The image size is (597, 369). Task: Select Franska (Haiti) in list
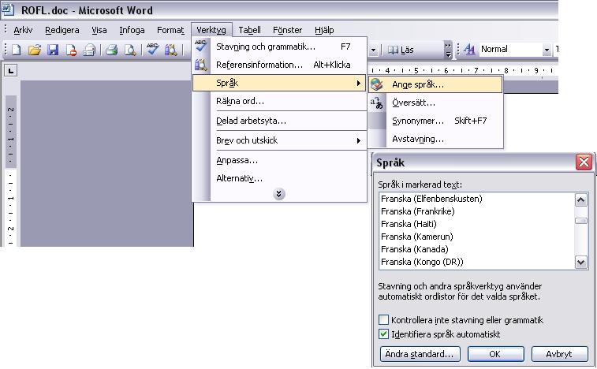click(477, 224)
